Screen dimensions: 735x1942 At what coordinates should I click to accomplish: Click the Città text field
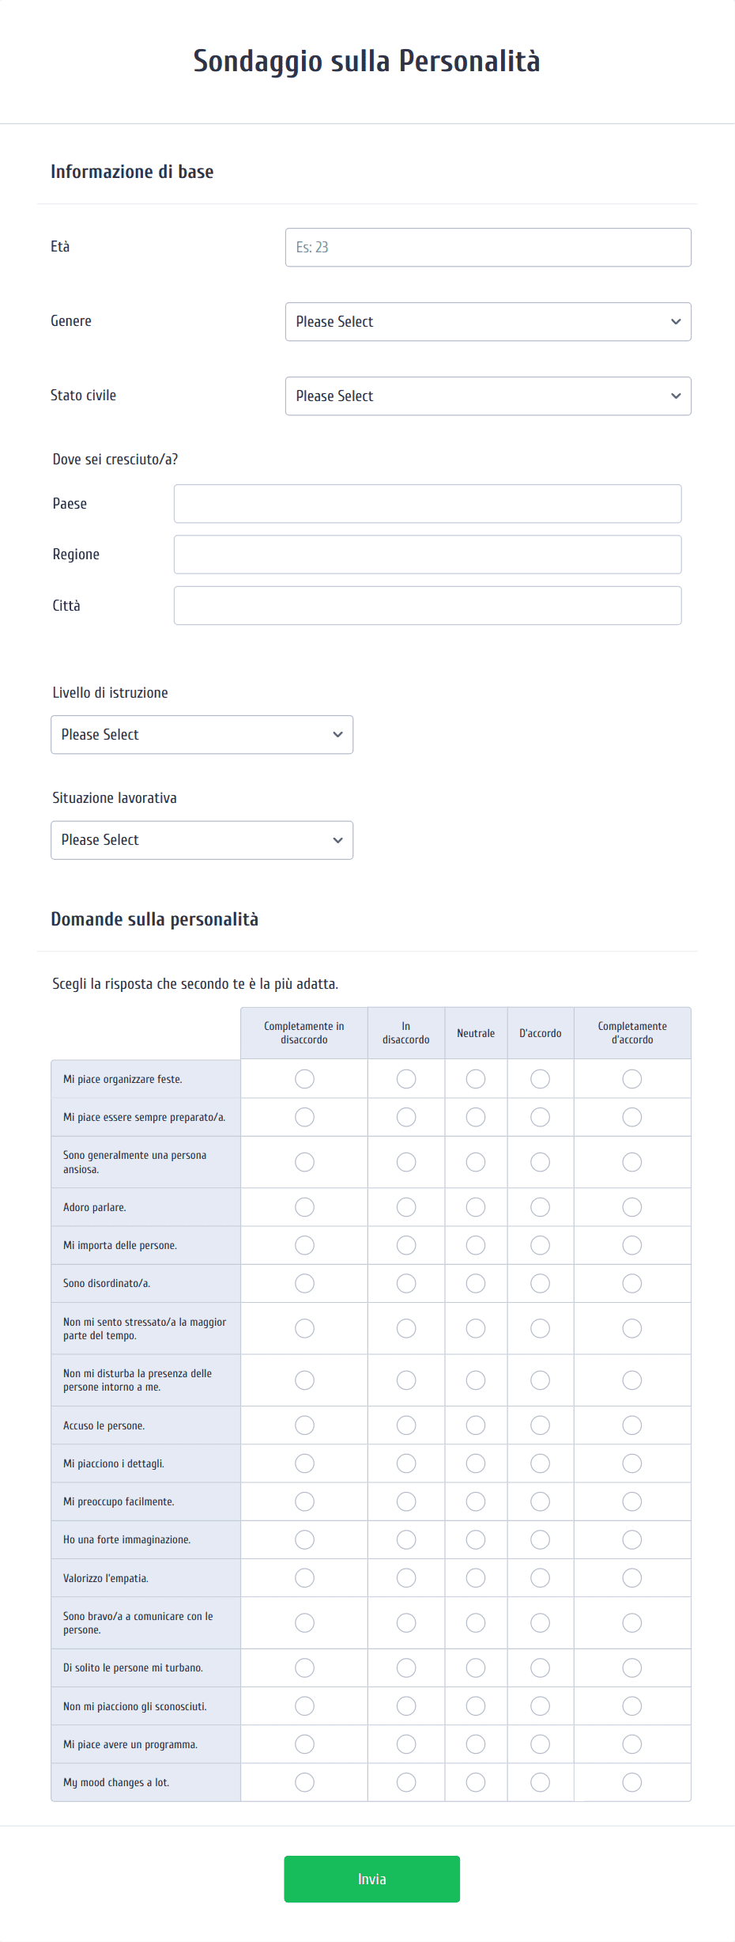427,606
